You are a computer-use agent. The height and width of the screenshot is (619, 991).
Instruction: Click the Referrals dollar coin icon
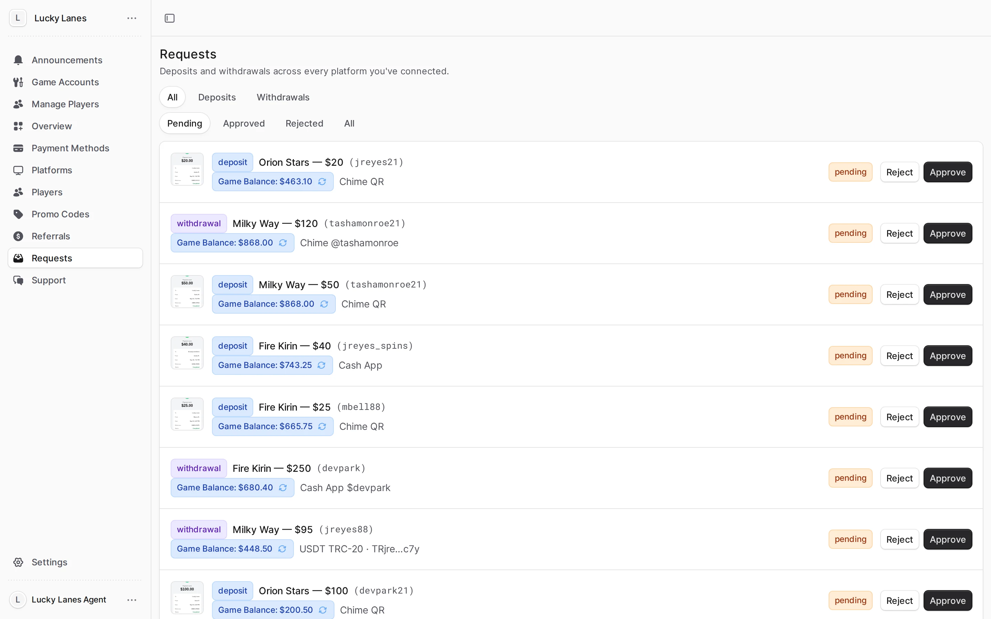tap(18, 236)
